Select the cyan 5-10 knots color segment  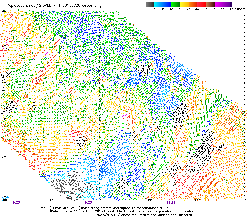tap(158, 4)
